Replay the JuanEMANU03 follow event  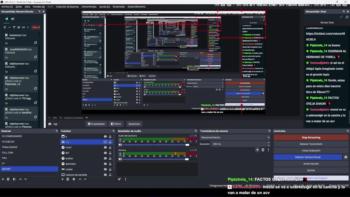(x=36, y=57)
